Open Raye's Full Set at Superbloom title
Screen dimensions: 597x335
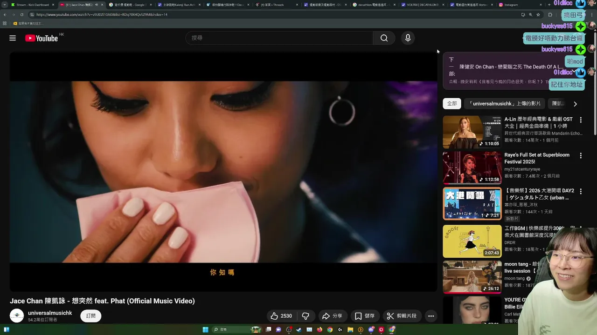pos(537,158)
